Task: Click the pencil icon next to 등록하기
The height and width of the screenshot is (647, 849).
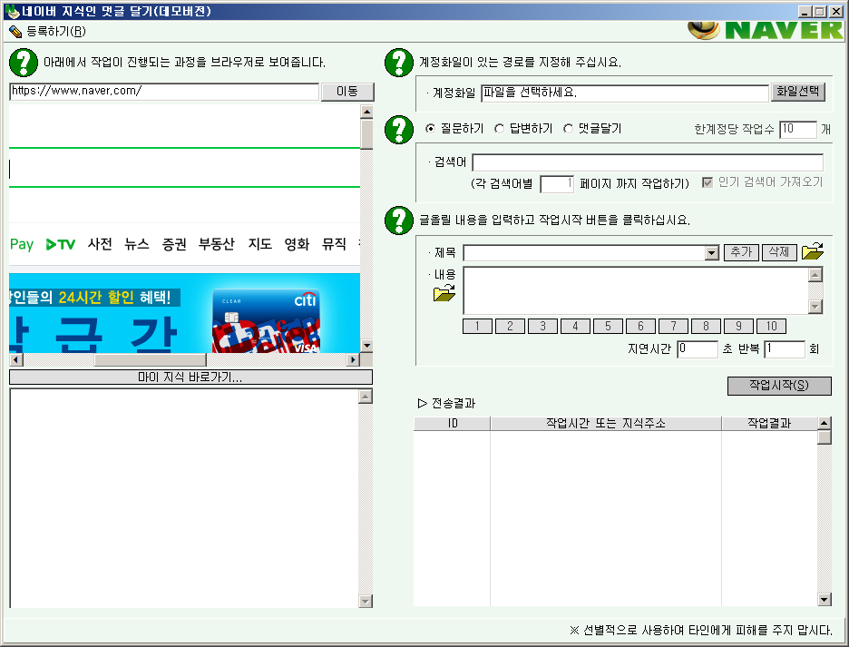Action: coord(15,31)
